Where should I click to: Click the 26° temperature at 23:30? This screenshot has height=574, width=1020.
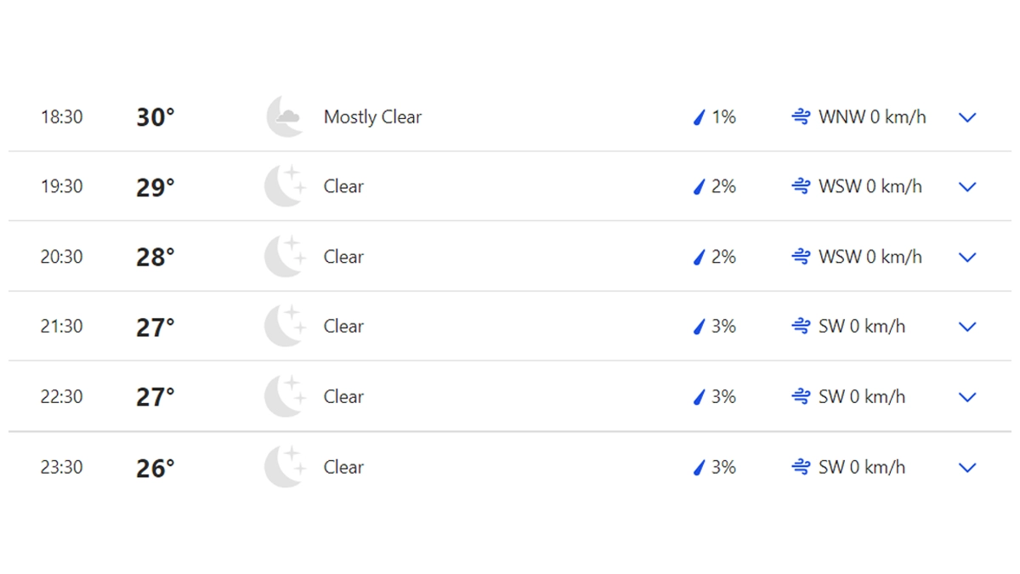[x=155, y=468]
